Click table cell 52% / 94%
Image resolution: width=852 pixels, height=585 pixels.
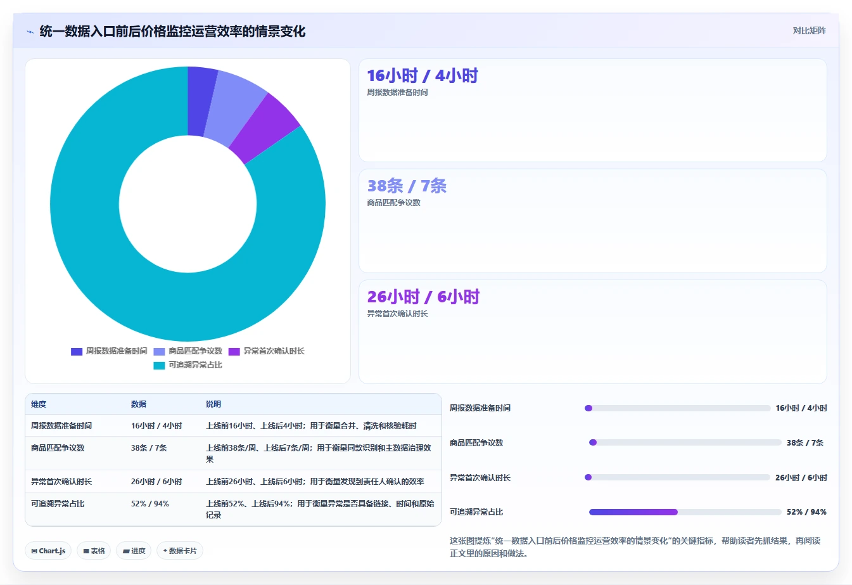(150, 504)
